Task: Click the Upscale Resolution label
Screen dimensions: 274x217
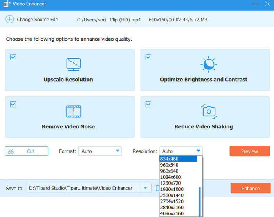Action: [68, 80]
